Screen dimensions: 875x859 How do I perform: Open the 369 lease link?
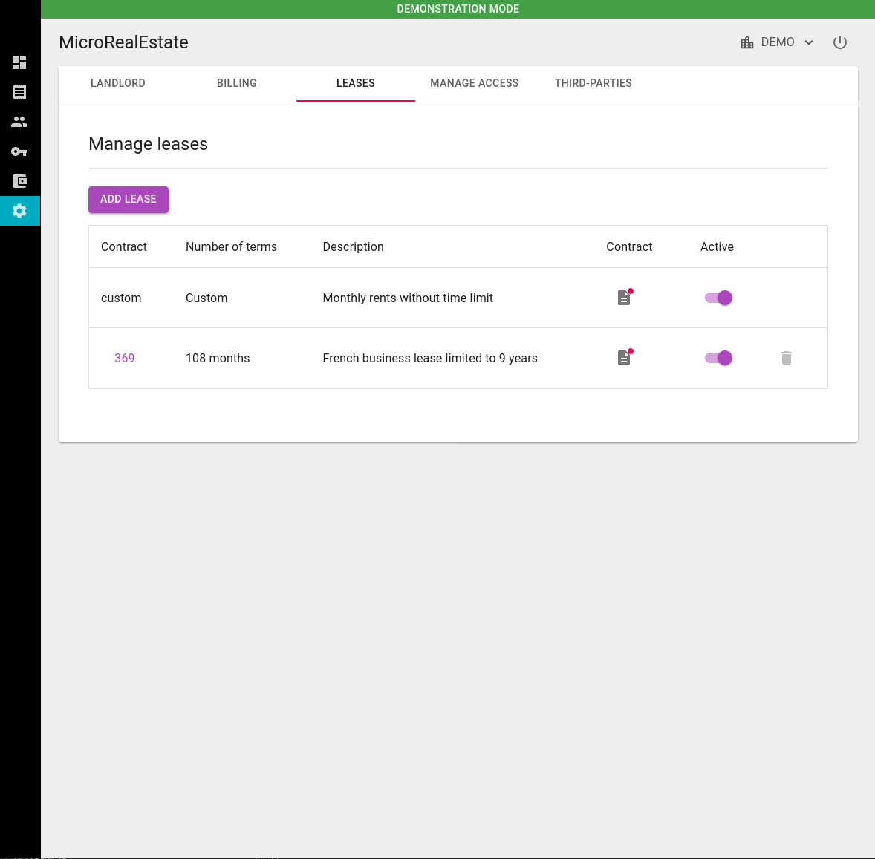(125, 358)
